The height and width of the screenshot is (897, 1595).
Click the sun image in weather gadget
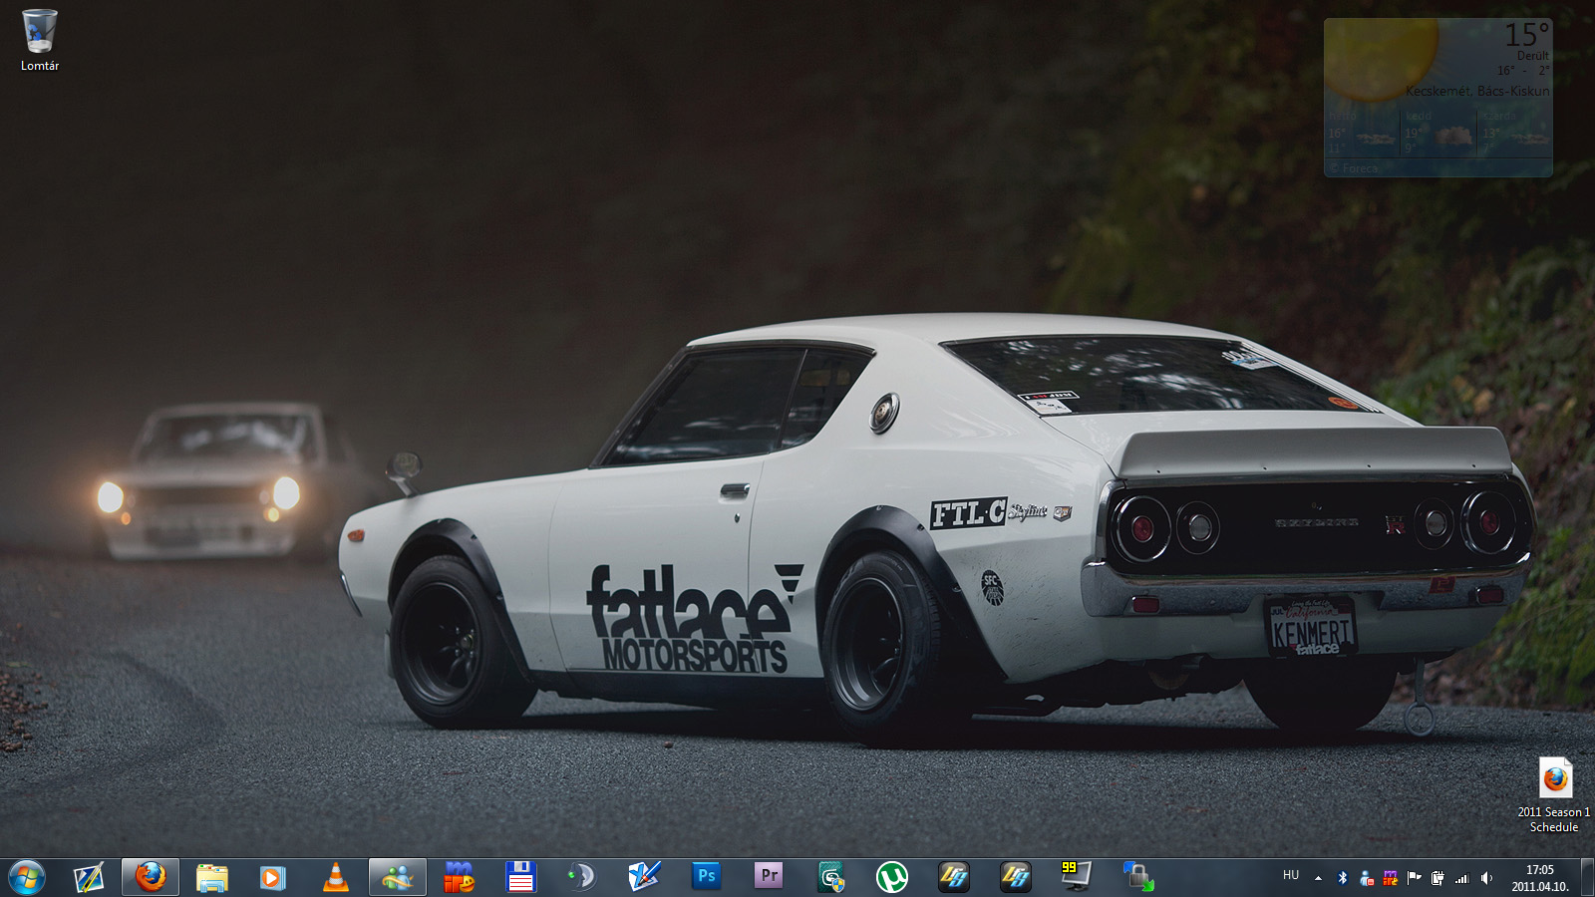[1382, 58]
